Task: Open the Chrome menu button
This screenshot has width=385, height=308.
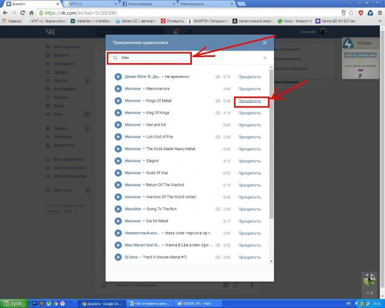Action: (380, 13)
